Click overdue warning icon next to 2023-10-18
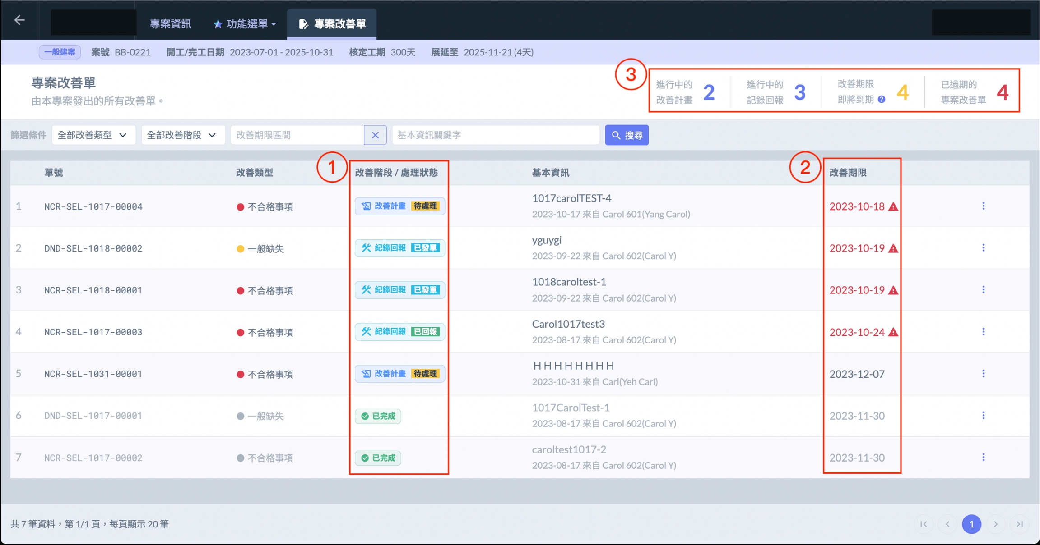1040x545 pixels. pos(893,207)
